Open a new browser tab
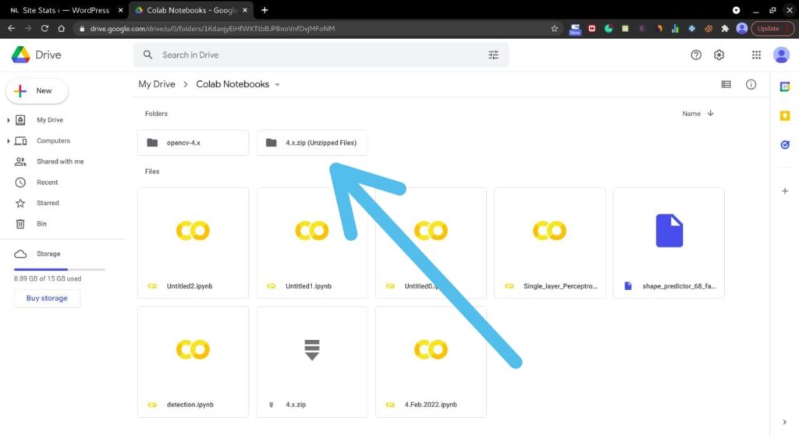 265,10
